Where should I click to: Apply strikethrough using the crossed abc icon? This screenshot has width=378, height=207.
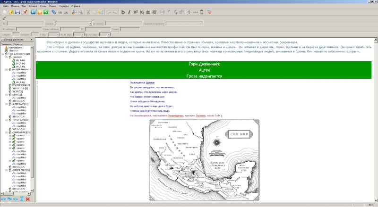[x=148, y=12]
